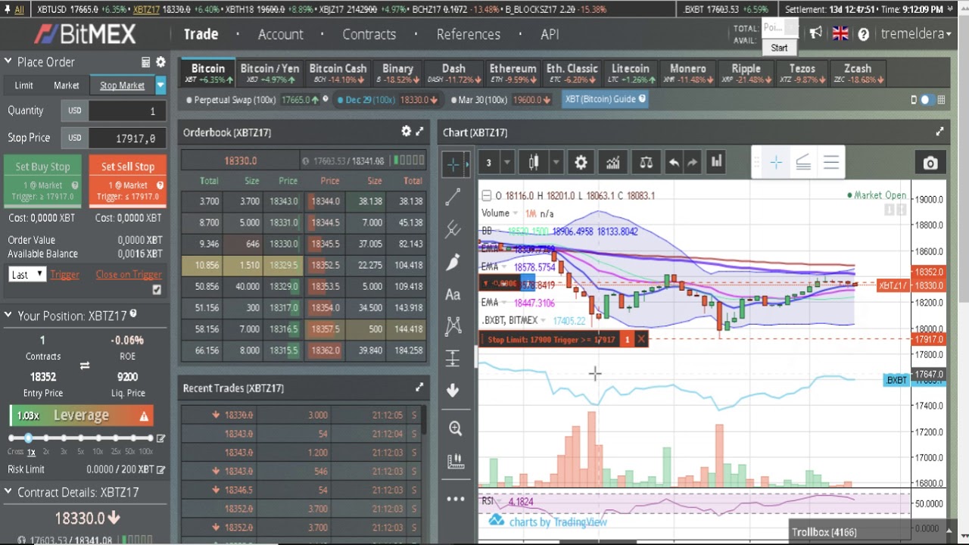Select the trend line drawing tool

click(x=453, y=197)
